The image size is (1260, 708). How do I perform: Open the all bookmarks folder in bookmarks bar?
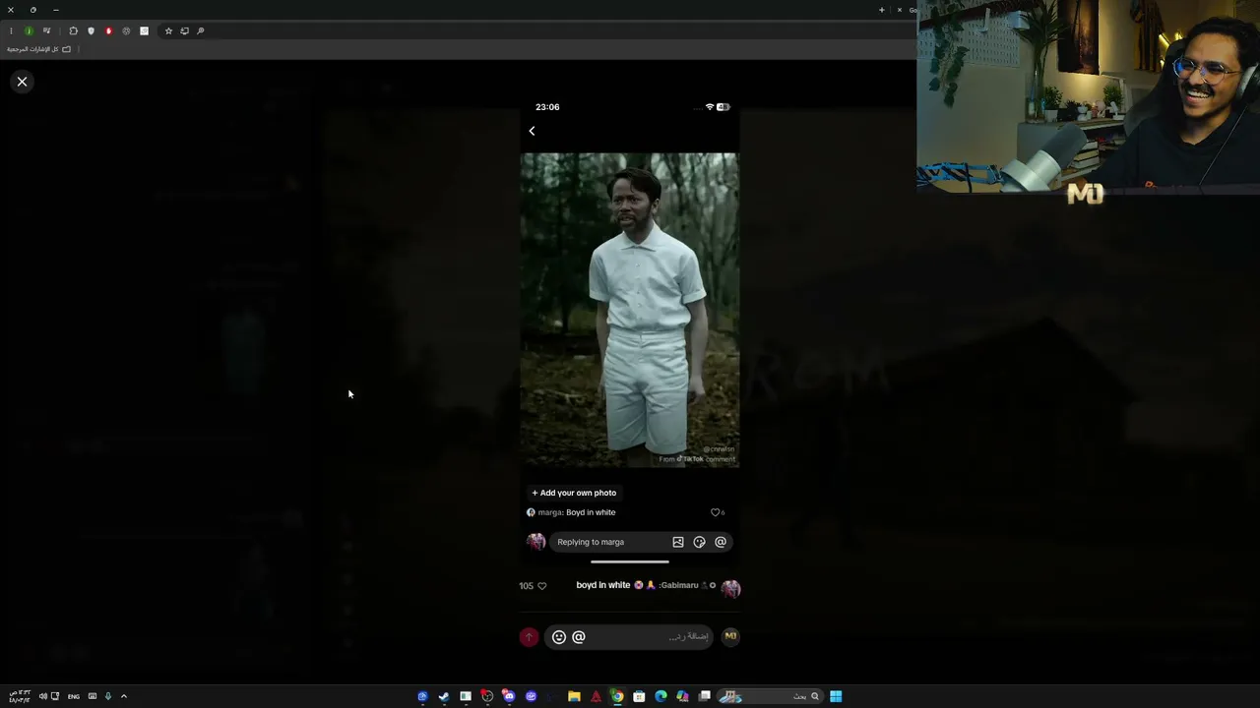point(39,49)
